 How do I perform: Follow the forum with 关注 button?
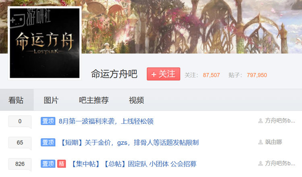(x=163, y=74)
